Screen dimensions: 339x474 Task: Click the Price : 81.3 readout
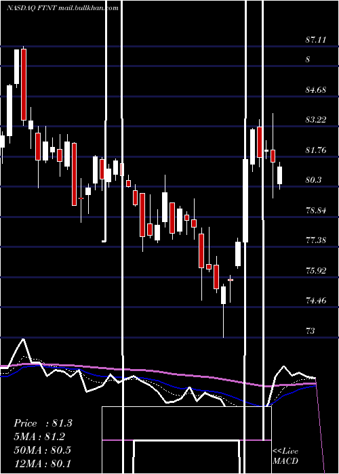[x=43, y=423]
